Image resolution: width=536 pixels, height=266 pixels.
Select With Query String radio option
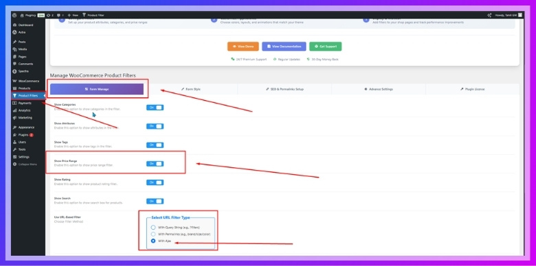153,227
